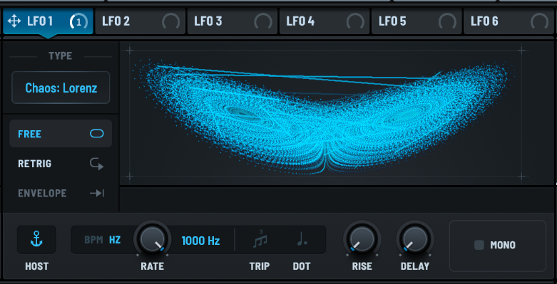Click the envelope one-shot arrow icon
This screenshot has height=284, width=557.
96,193
